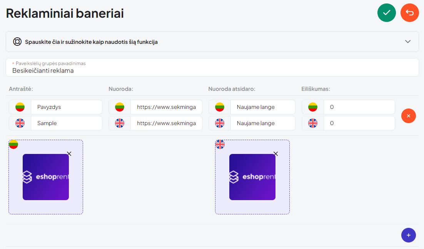The height and width of the screenshot is (249, 424).
Task: Click the UK flag in Nuoroda column
Action: point(120,123)
